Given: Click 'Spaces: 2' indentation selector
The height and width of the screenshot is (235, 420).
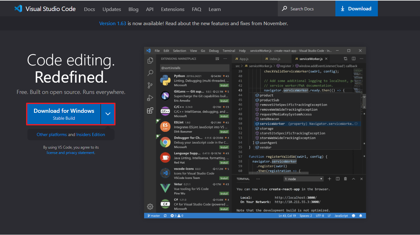Looking at the screenshot, I should point(306,216).
